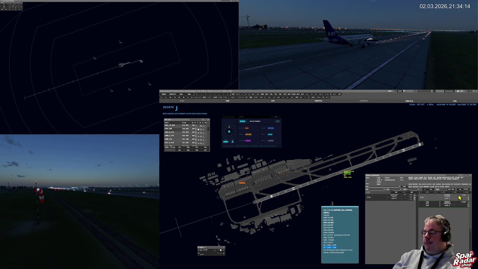478x269 pixels.
Task: Filter ATC list by TWR
Action: pyautogui.click(x=197, y=150)
